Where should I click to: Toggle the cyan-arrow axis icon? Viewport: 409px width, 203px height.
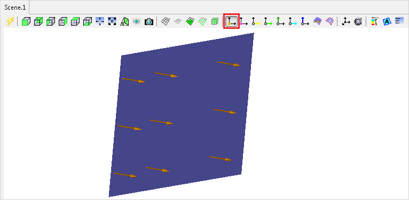[x=293, y=21]
